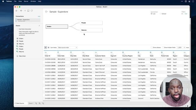Go forward with the right arrow

(25, 11)
